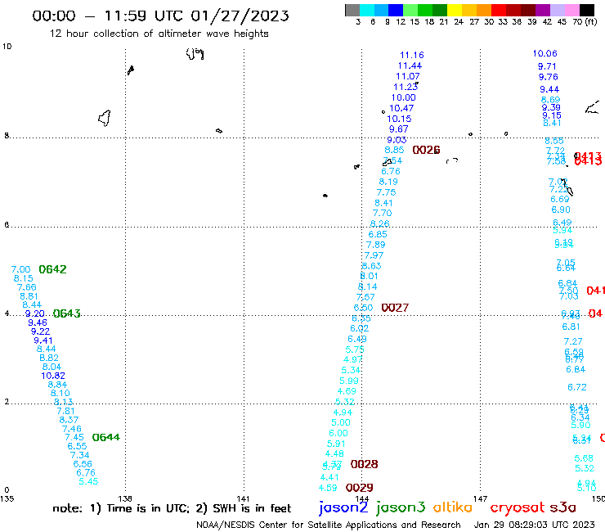Click the wave height value '5.68'
The width and height of the screenshot is (605, 532).
(x=584, y=458)
